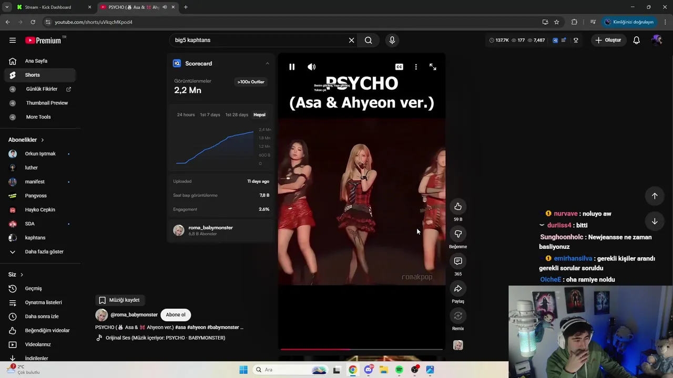Open SDA subscription channel
This screenshot has height=378, width=673.
(x=40, y=224)
